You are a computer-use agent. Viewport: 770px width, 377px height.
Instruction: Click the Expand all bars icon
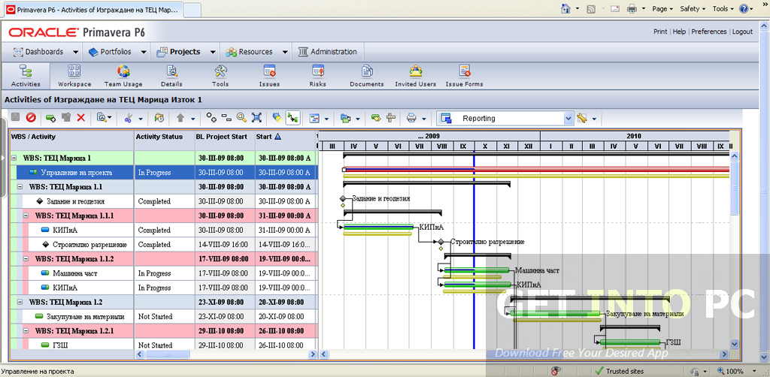pos(211,118)
